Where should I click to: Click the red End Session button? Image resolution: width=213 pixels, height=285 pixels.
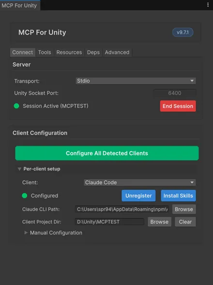(178, 106)
